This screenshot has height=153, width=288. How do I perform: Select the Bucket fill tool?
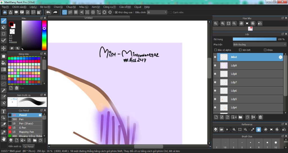tap(3, 63)
